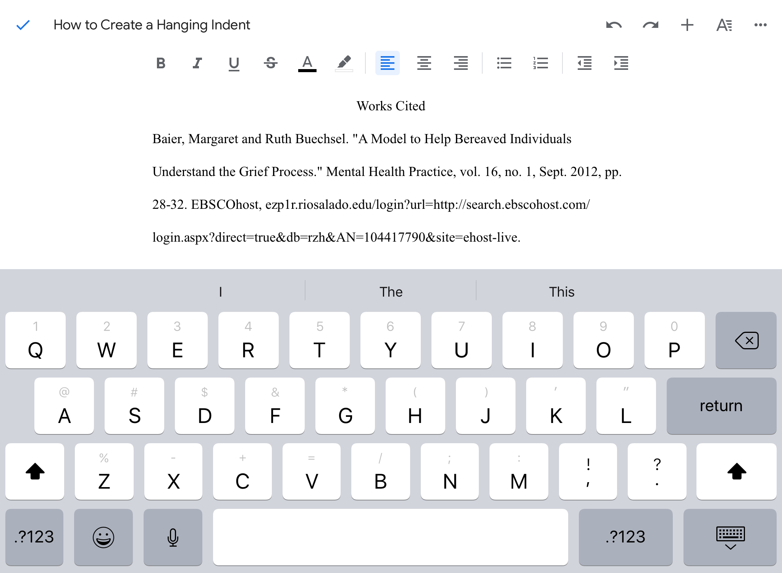Open the text format options icon
782x573 pixels.
tap(724, 25)
